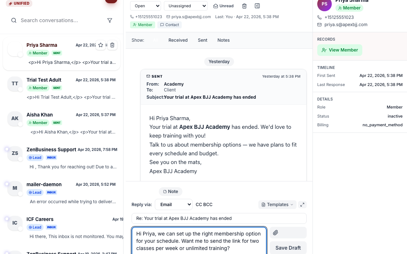This screenshot has height=254, width=407.
Task: Click the Lead badge on mailer-daemon
Action: click(35, 192)
